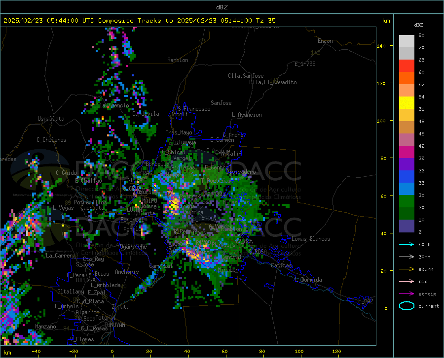Click the 'Manzano' place label

click(45, 326)
